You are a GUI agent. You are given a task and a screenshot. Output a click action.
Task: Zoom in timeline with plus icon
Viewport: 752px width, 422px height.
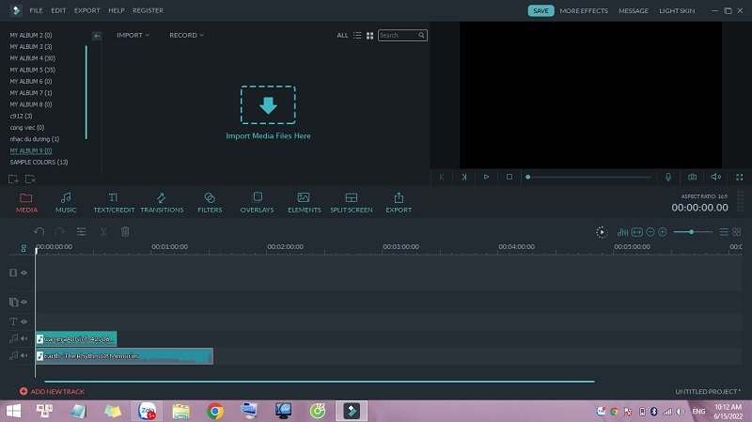pos(663,232)
